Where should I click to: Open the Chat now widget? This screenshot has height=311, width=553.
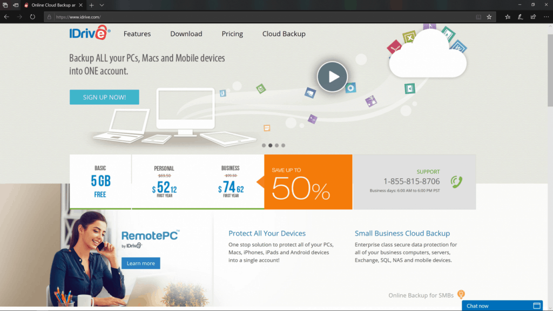click(x=502, y=306)
